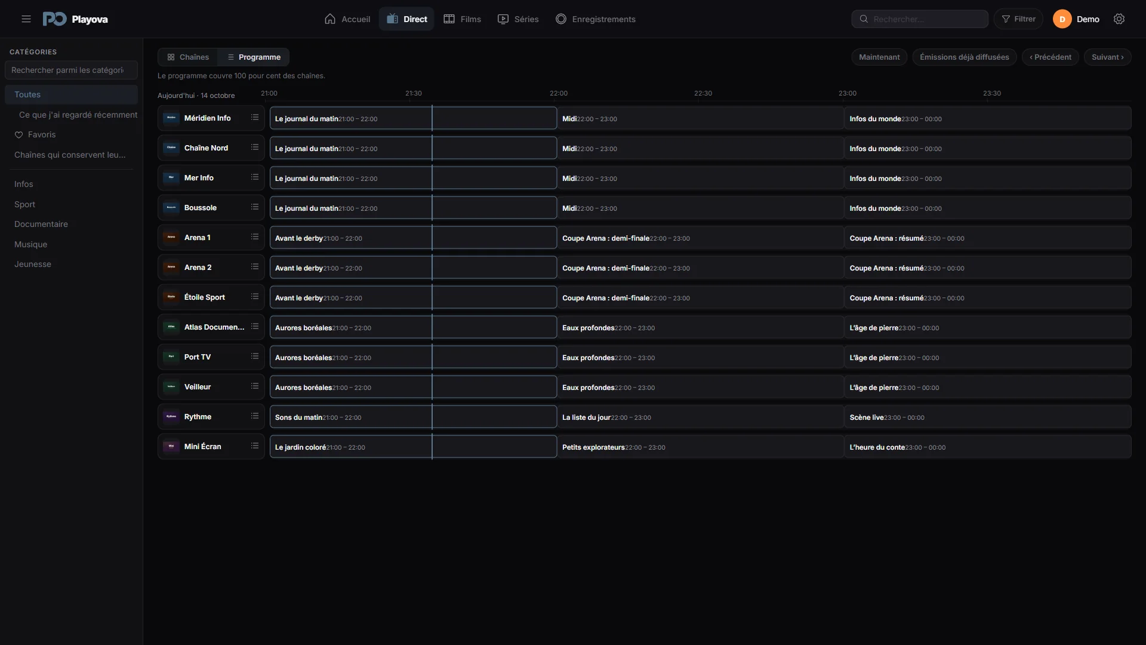Click the Playova logo

coord(75,19)
